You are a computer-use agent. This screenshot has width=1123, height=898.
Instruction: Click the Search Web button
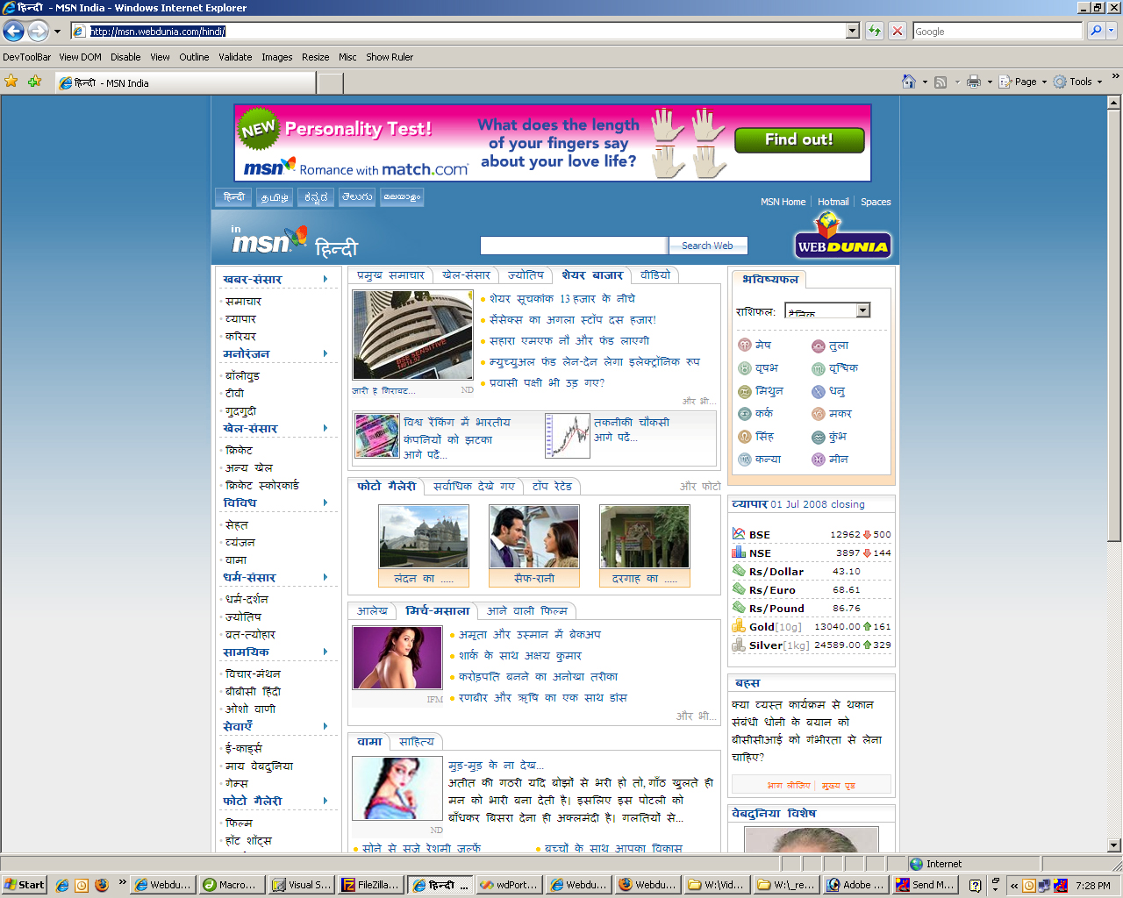point(707,246)
